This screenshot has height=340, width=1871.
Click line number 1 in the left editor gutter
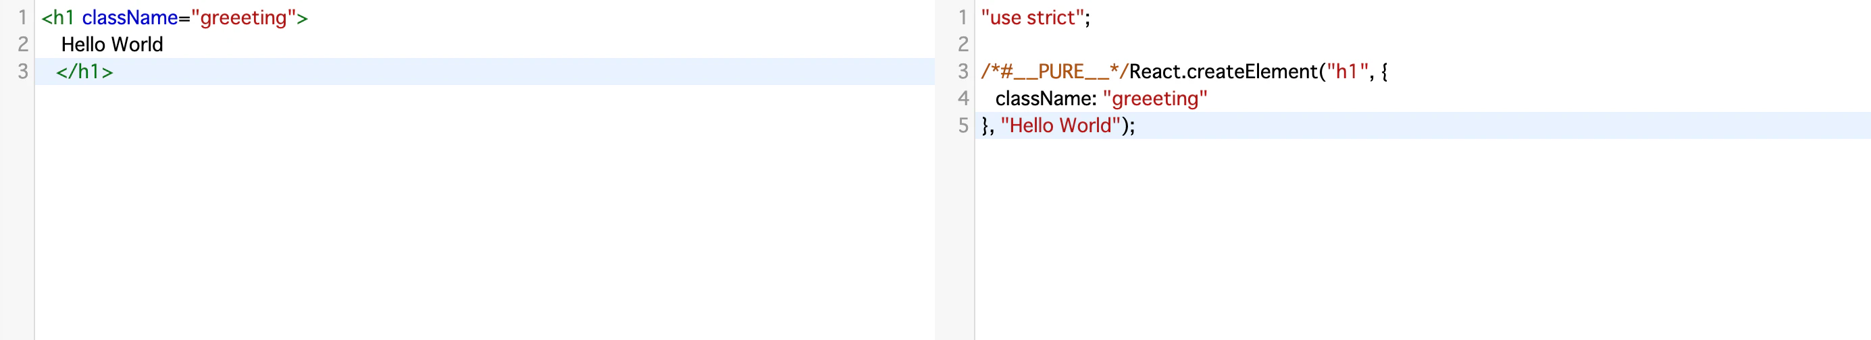click(x=22, y=18)
